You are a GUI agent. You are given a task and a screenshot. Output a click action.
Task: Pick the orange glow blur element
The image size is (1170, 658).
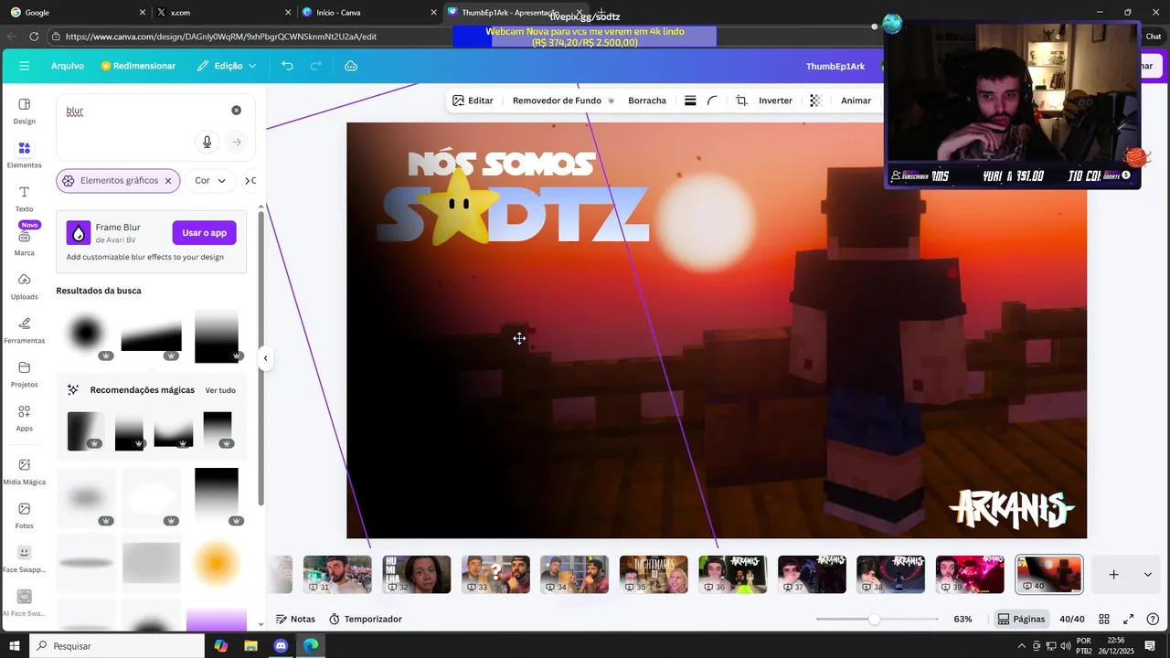tap(217, 563)
